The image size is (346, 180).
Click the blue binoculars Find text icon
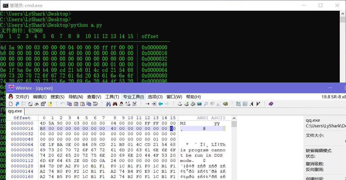coord(108,104)
